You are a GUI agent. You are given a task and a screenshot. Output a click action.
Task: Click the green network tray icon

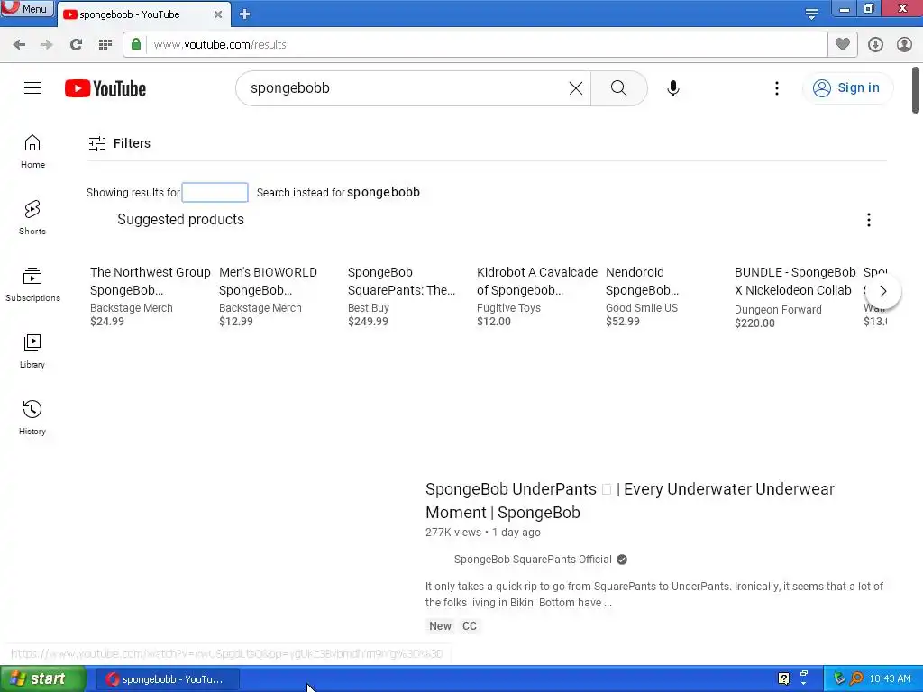coord(839,678)
